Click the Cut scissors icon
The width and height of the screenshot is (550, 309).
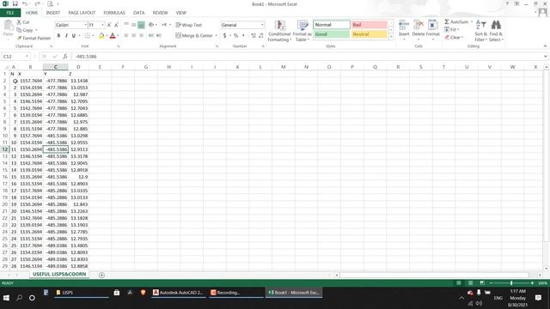click(19, 22)
